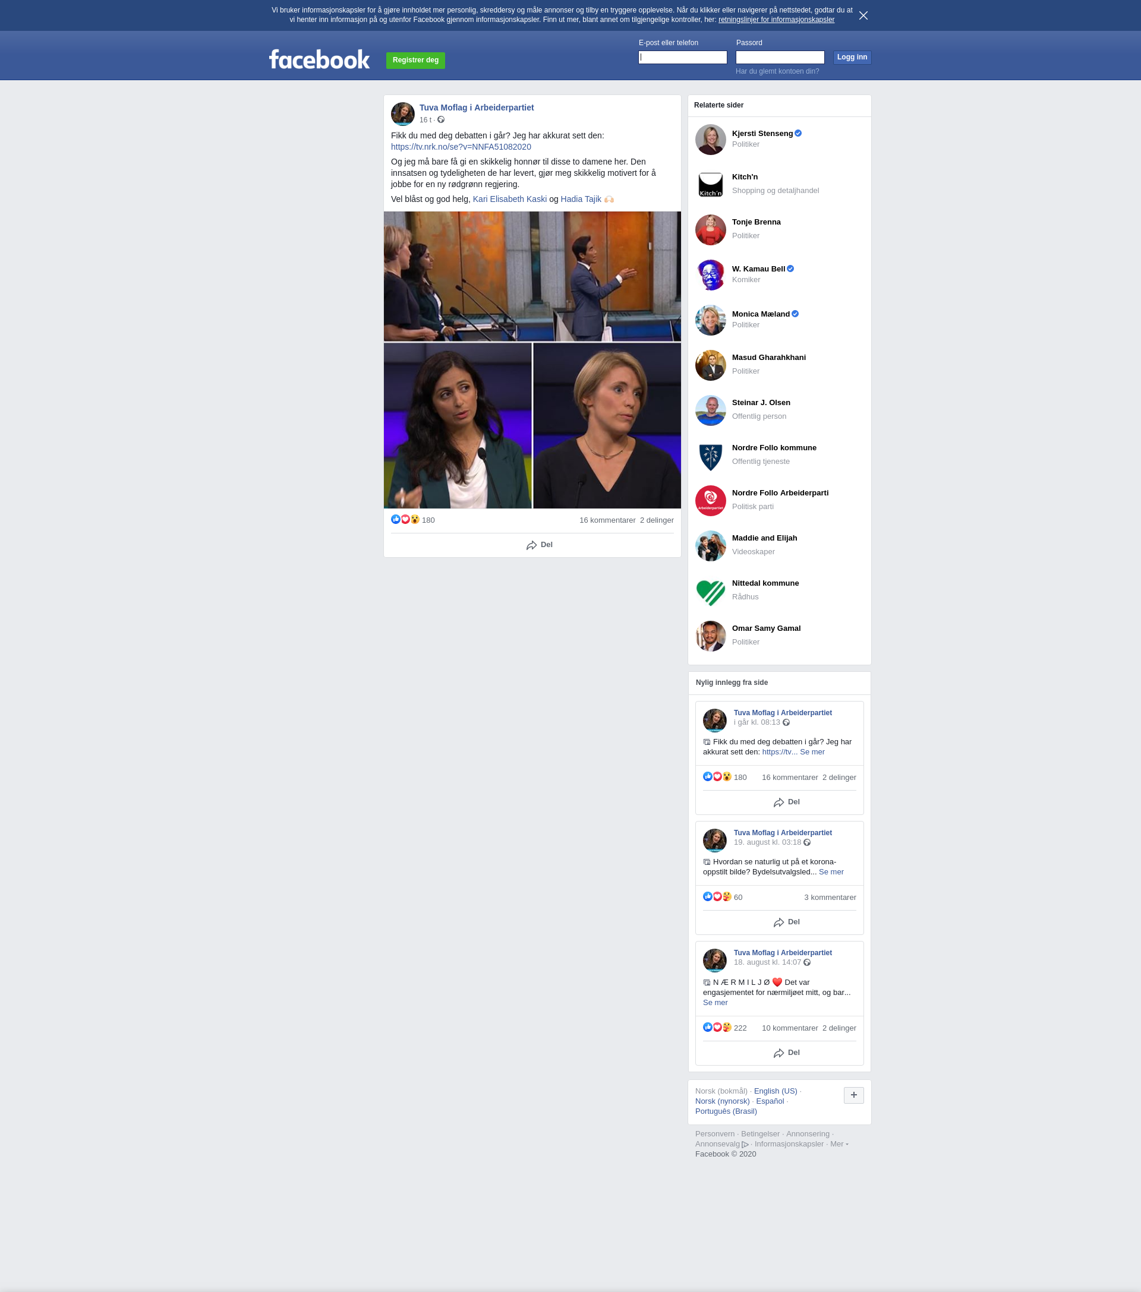Screen dimensions: 1141x1292
Task: Click reaction icons with 222 count
Action: coord(717,1028)
